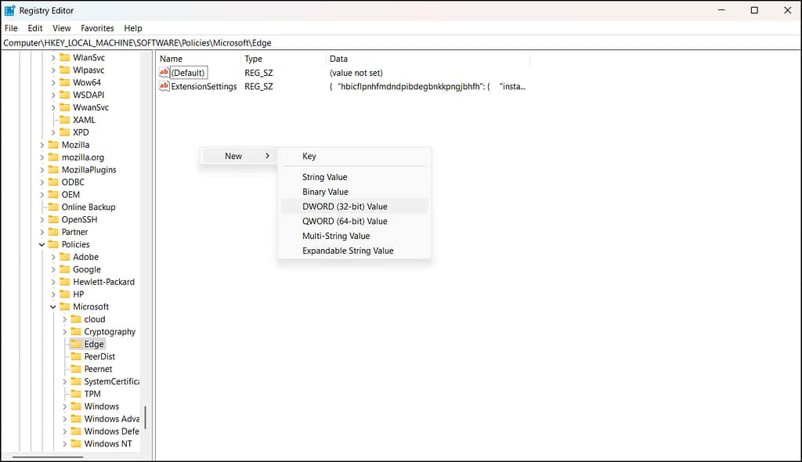Image resolution: width=802 pixels, height=462 pixels.
Task: Click the ExtensionSettings string value icon
Action: point(164,86)
